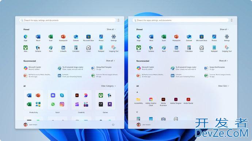The width and height of the screenshot is (252, 141).
Task: Open Calculator in left Start menu pinned apps
Action: coord(76,49)
